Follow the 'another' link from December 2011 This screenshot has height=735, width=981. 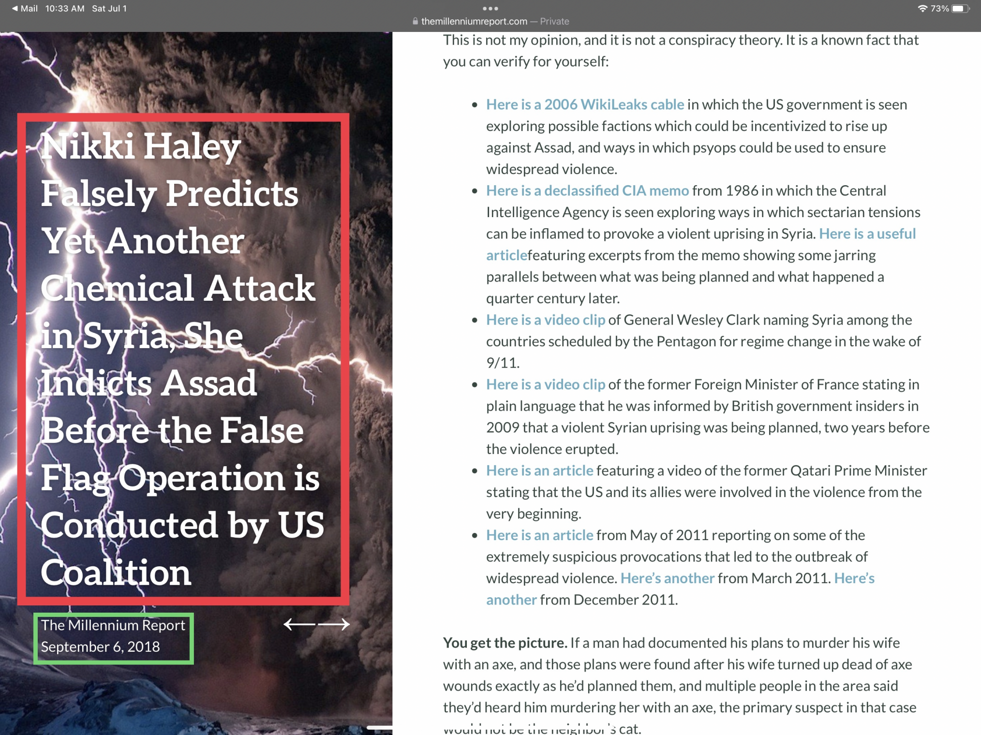(x=511, y=600)
